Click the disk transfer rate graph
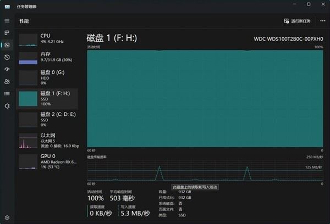The height and width of the screenshot is (224, 330). pyautogui.click(x=205, y=170)
